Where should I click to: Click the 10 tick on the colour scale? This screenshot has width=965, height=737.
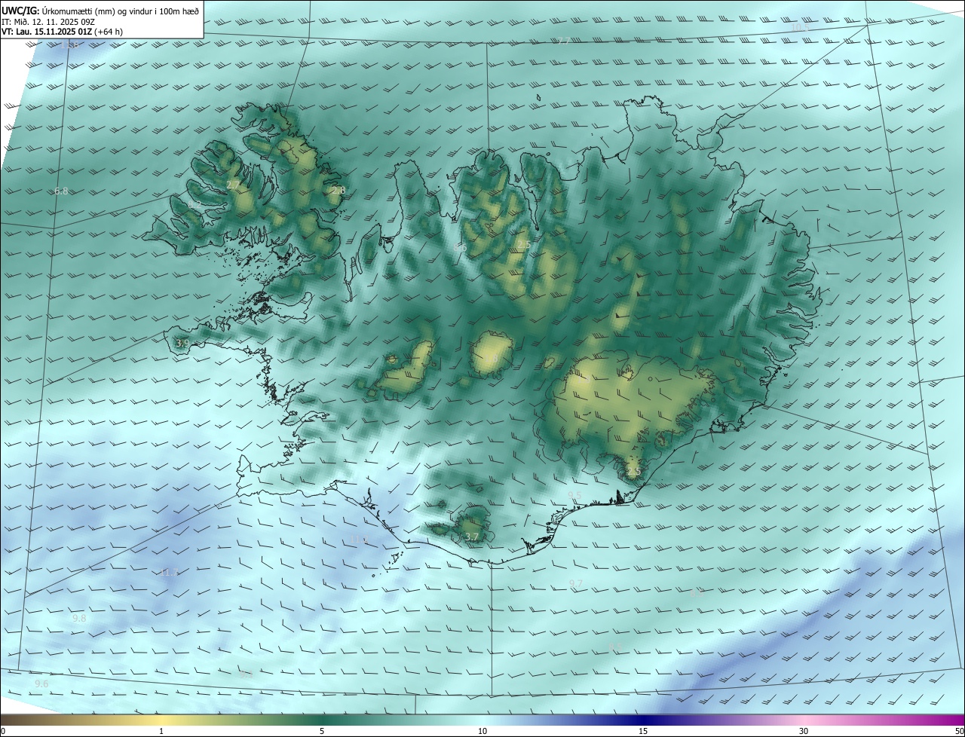pos(482,731)
